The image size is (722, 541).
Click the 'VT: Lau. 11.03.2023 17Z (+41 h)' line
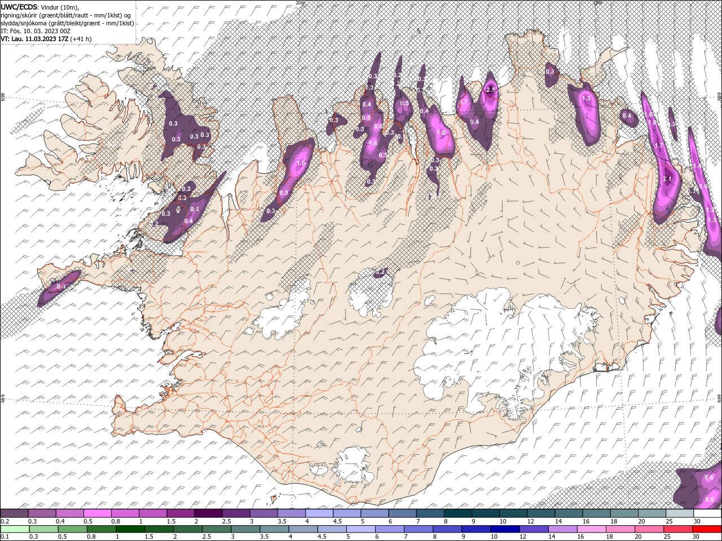pyautogui.click(x=46, y=39)
